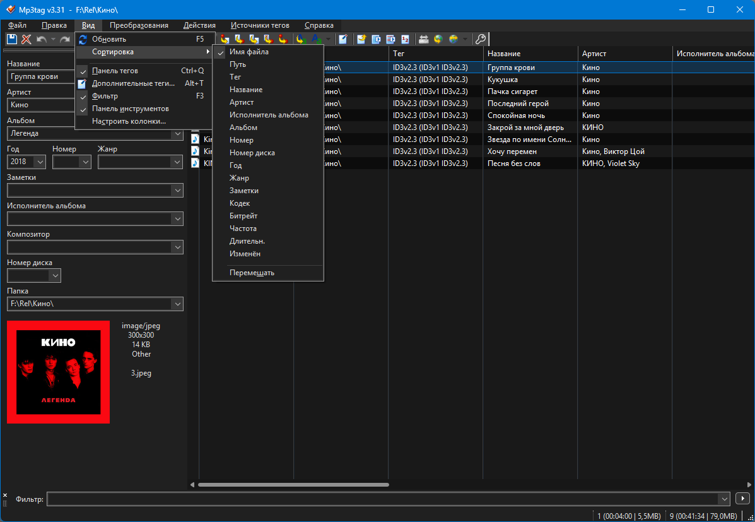Click the Tag - Tag converter icon
755x522 pixels.
point(284,40)
